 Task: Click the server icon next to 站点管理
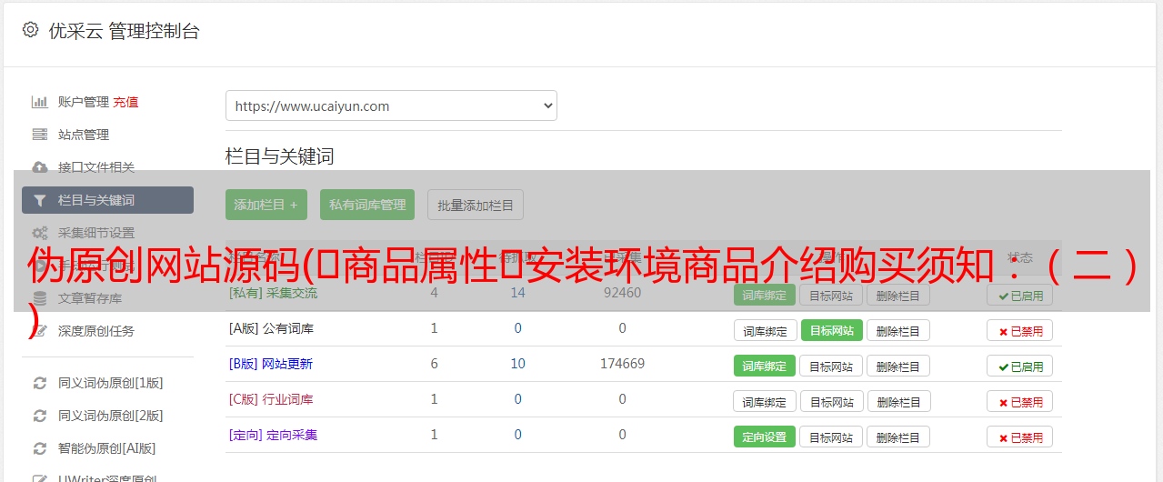(x=40, y=135)
